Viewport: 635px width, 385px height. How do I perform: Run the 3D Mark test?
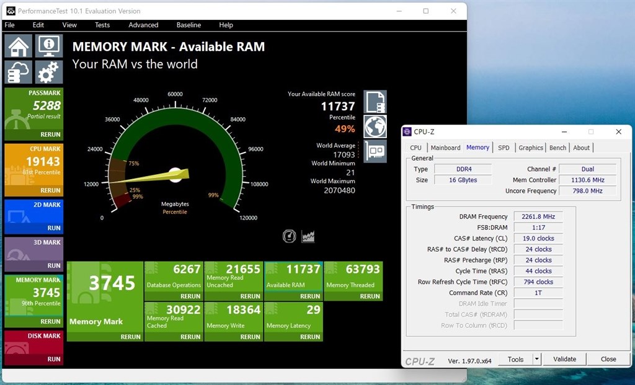(x=54, y=265)
